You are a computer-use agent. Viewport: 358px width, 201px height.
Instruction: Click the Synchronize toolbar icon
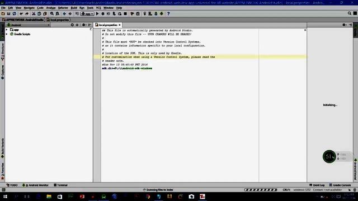[x=14, y=13]
